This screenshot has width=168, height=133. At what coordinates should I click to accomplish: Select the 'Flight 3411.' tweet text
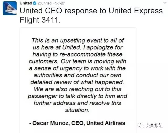click(x=40, y=20)
